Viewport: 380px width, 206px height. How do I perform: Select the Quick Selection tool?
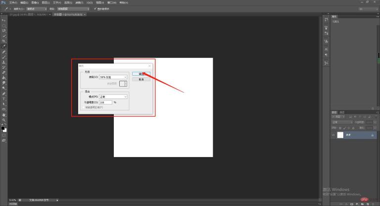[3, 36]
